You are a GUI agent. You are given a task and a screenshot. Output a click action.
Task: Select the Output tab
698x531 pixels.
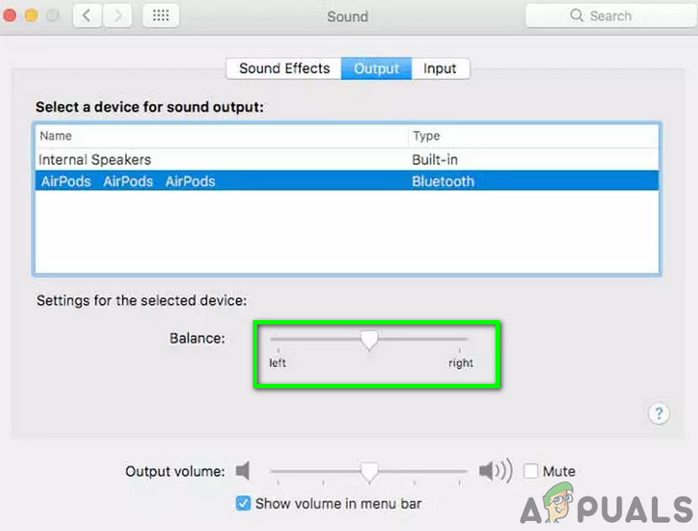click(x=376, y=69)
